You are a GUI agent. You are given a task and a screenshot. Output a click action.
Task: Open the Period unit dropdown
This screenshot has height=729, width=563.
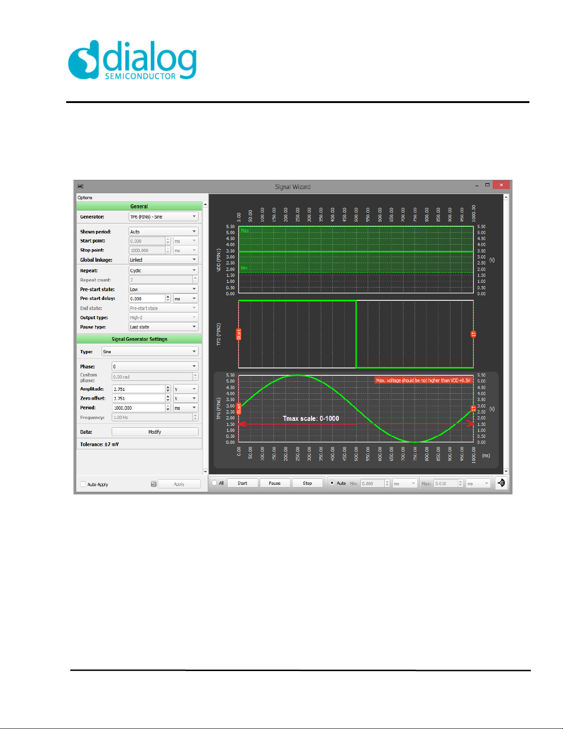click(186, 408)
